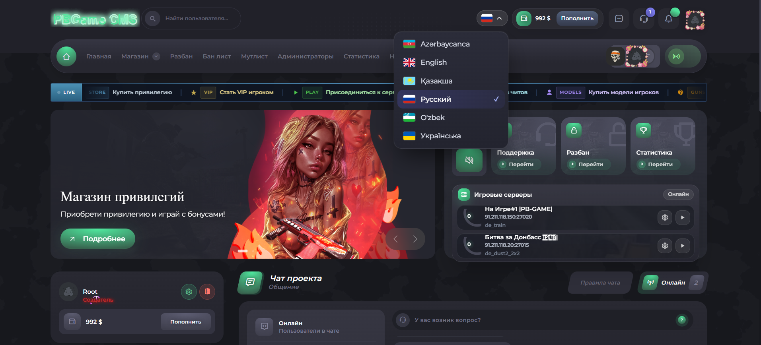761x345 pixels.
Task: Click the Чат проекта green chat icon
Action: (250, 283)
